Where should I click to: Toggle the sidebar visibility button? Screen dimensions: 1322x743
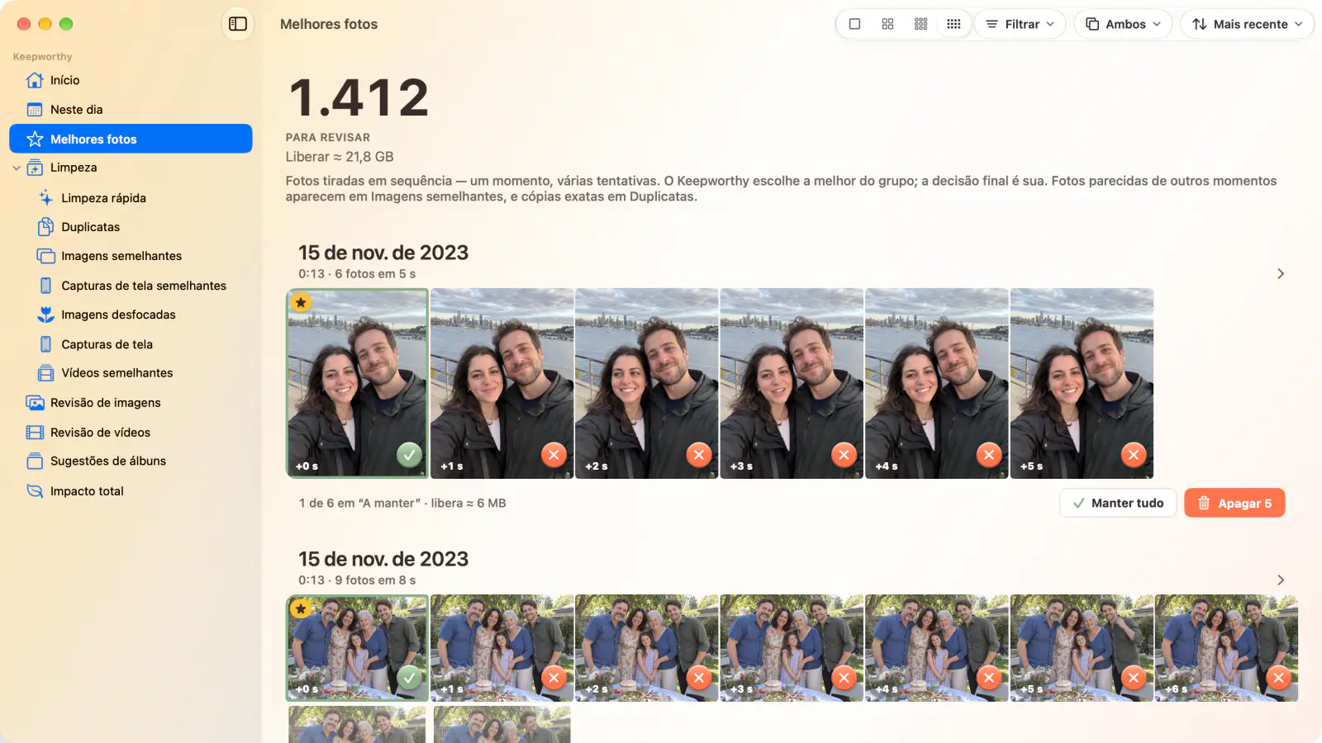(x=238, y=24)
